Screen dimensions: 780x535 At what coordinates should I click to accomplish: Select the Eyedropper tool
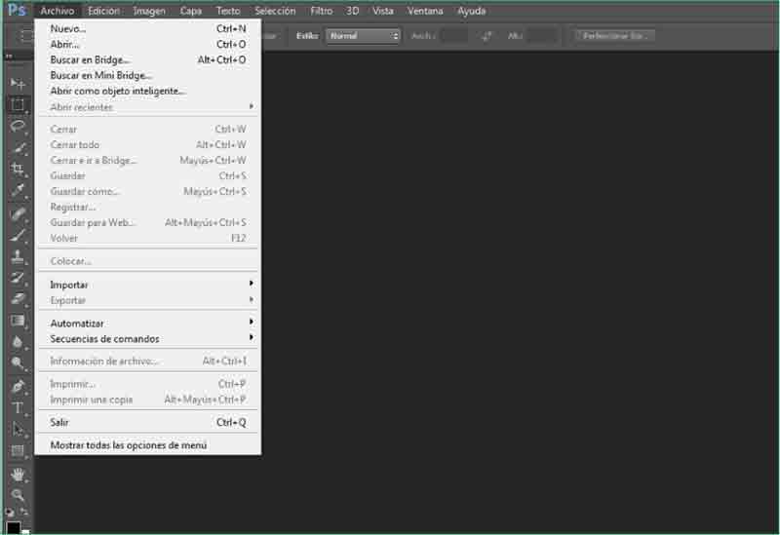pyautogui.click(x=17, y=190)
